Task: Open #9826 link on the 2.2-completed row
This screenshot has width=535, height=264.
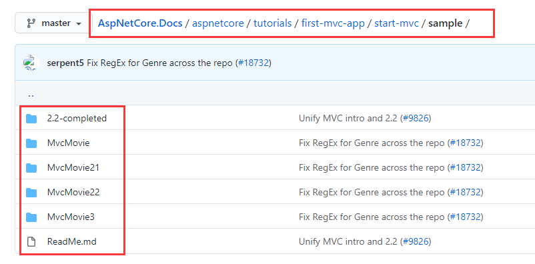Action: [416, 119]
